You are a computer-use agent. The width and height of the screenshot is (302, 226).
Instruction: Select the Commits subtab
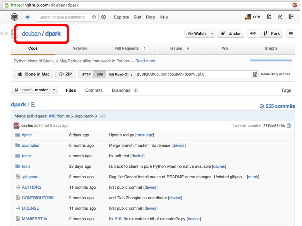pyautogui.click(x=94, y=90)
